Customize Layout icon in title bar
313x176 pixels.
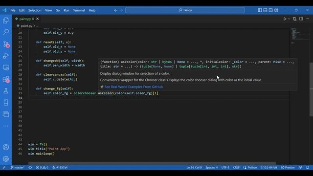(x=276, y=10)
